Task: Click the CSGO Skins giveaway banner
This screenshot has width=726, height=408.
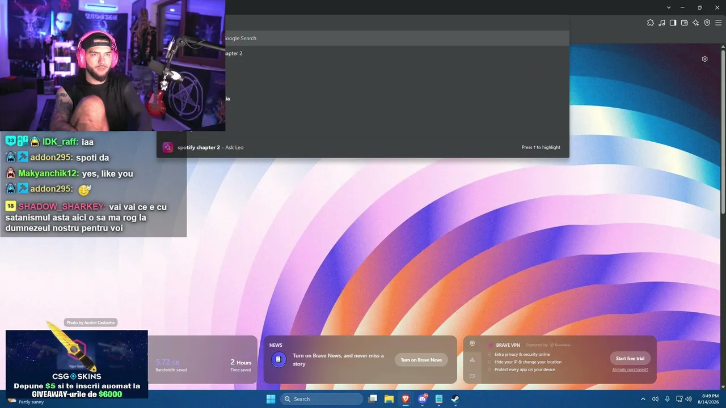Action: (x=77, y=364)
